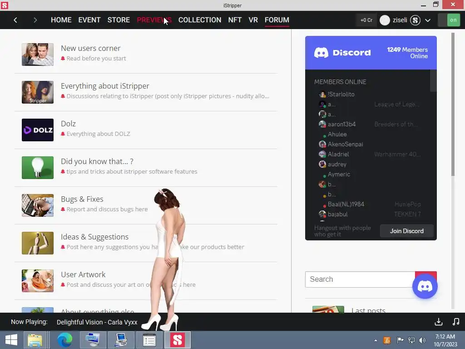
Task: Click the download icon in player bar
Action: coord(439,322)
